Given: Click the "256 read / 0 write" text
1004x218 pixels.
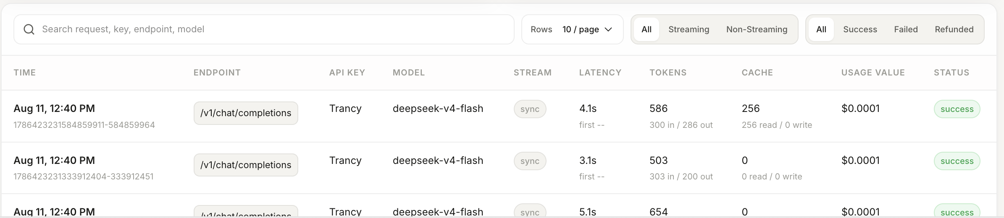Looking at the screenshot, I should click(777, 125).
